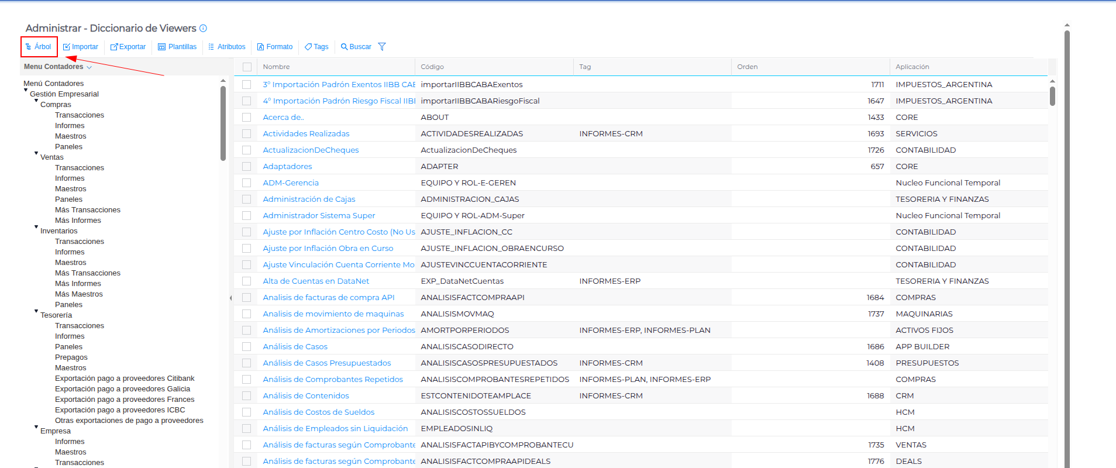Screen dimensions: 1116x468
Task: Select Exportación pago a proveedores Citibank
Action: [x=125, y=378]
